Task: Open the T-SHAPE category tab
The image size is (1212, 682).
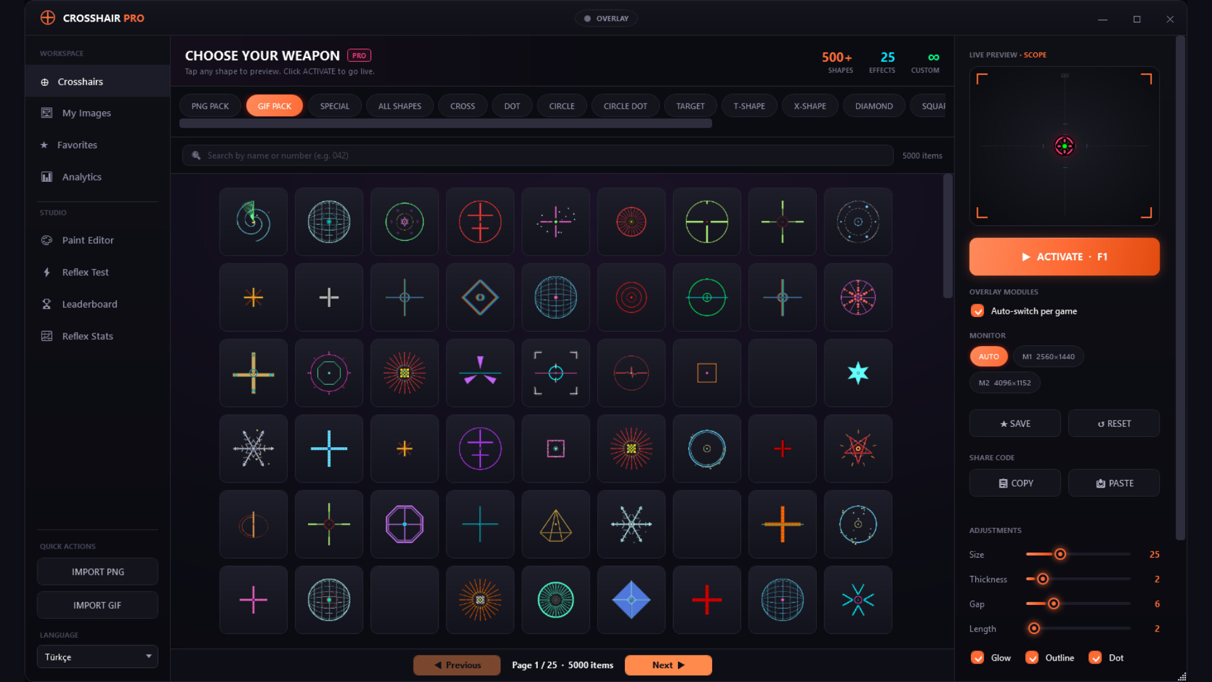Action: click(x=749, y=106)
